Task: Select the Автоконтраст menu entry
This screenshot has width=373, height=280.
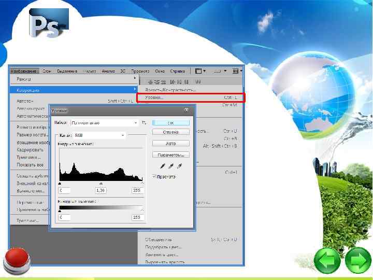Action: (x=31, y=108)
